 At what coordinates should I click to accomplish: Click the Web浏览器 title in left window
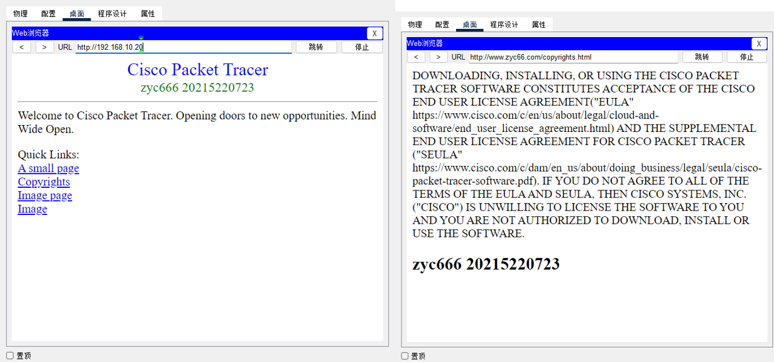point(31,33)
